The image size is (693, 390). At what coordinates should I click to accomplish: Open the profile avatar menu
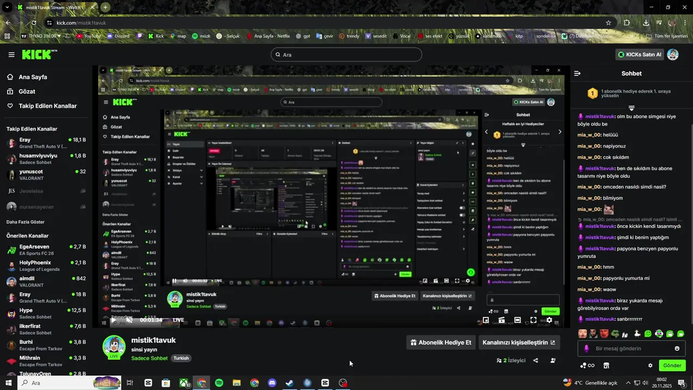673,55
